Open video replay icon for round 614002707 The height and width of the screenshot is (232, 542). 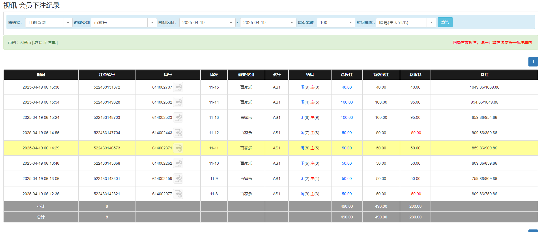[x=178, y=87]
